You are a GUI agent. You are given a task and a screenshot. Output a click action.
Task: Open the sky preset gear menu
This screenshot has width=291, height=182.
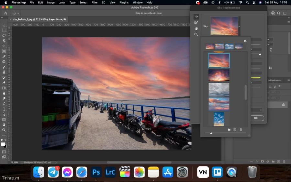pos(245,41)
